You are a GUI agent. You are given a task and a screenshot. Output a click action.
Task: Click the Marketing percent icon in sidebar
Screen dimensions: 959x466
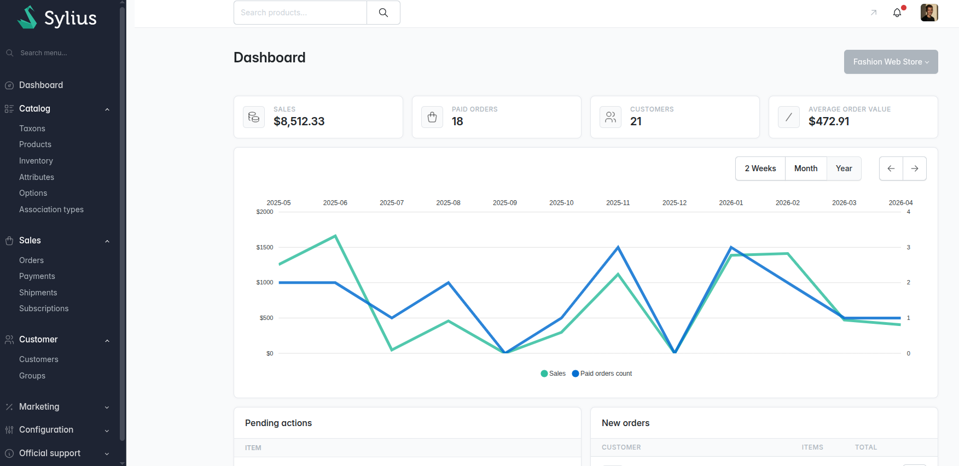9,407
